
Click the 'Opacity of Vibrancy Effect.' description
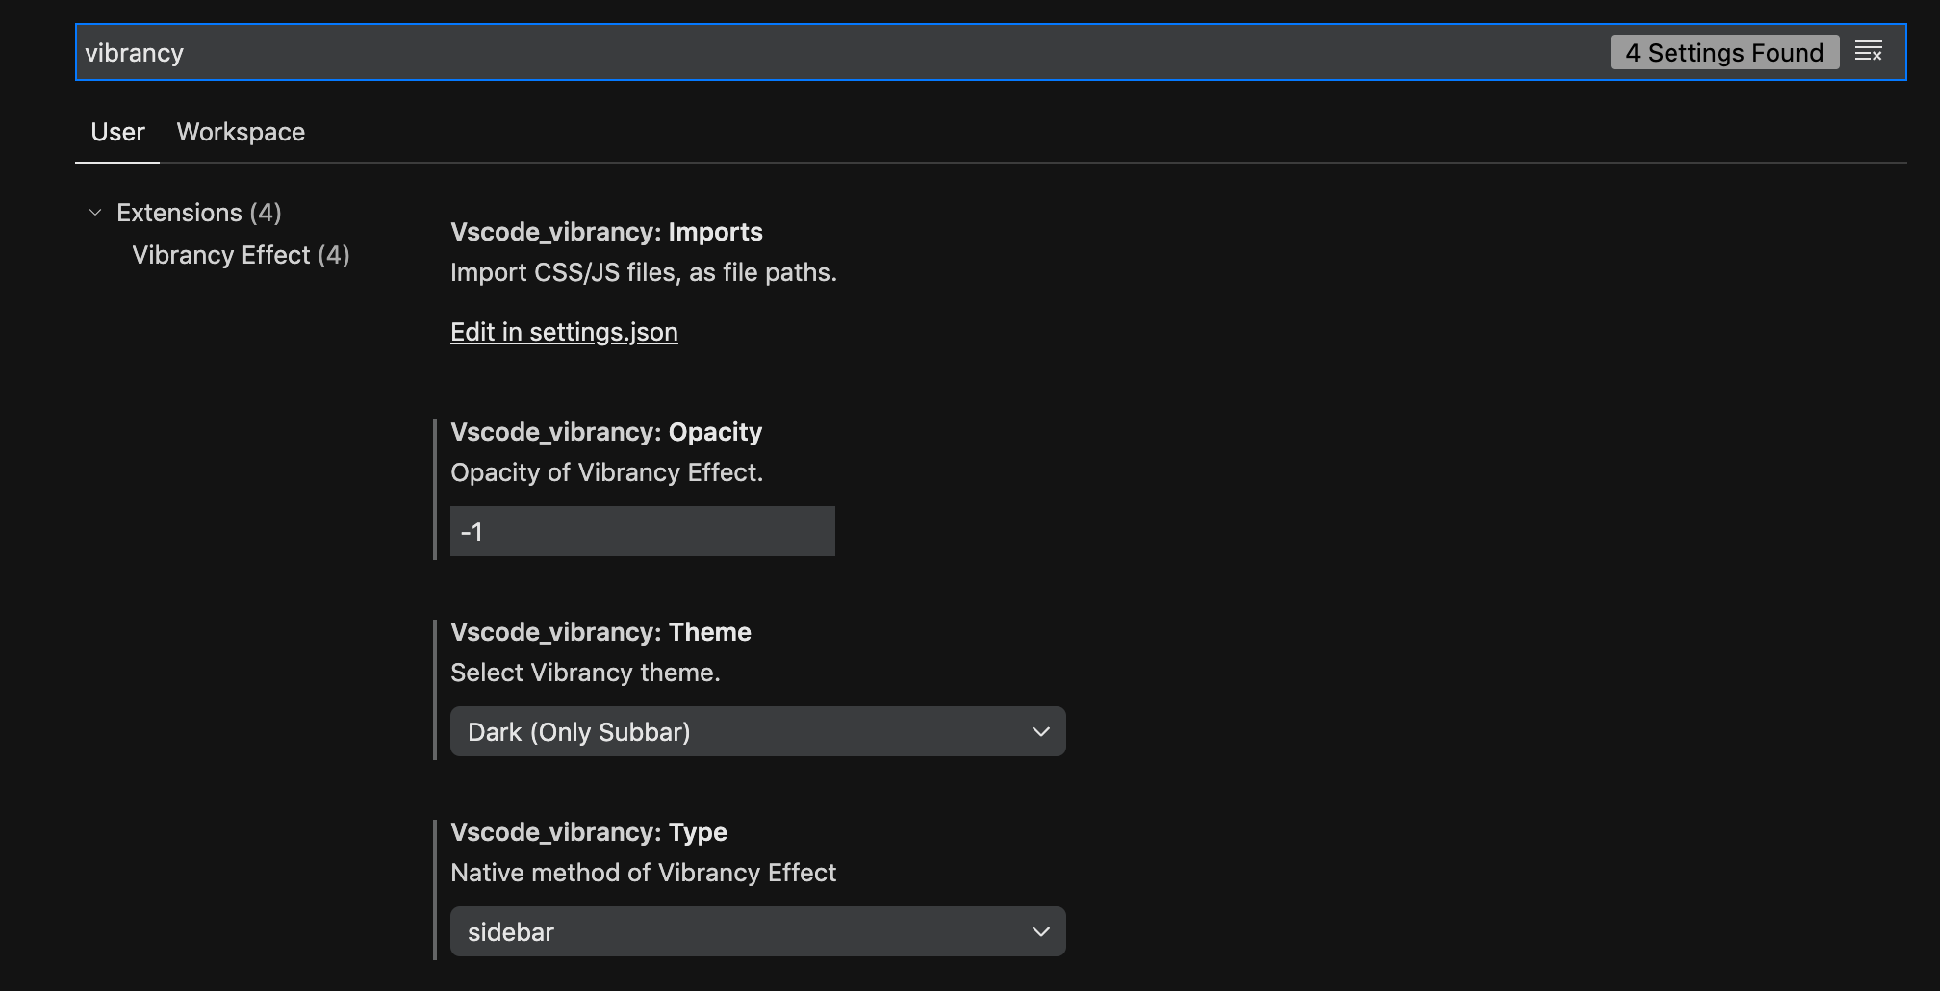(606, 472)
